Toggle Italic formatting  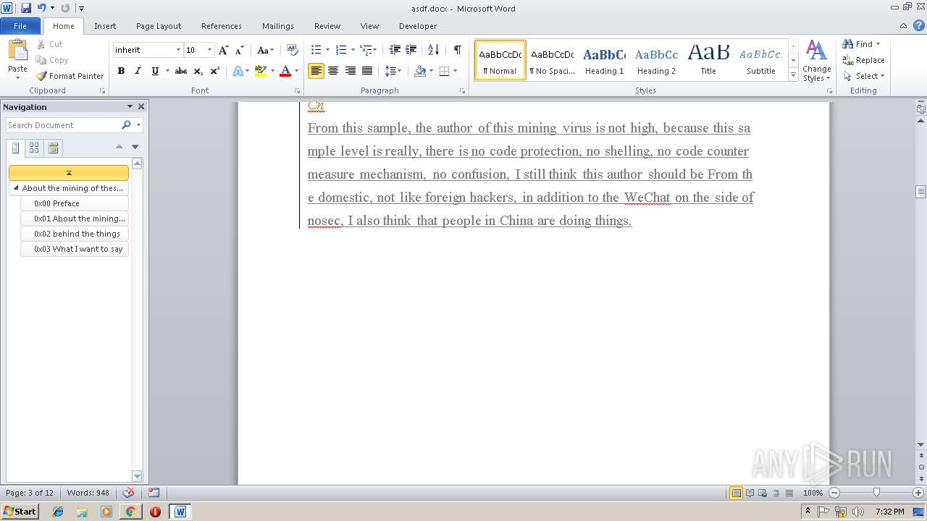(138, 71)
